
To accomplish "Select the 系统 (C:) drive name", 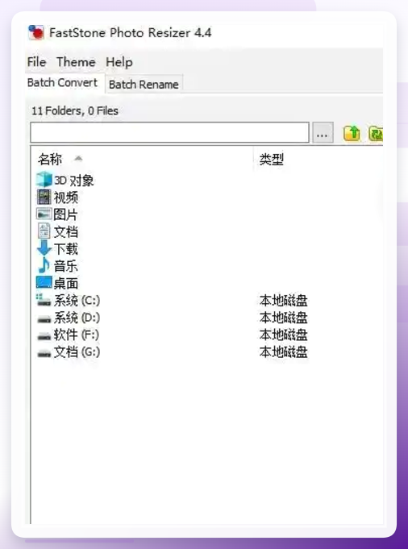I will (77, 301).
